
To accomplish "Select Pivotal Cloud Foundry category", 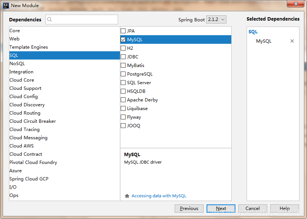I will pos(64,162).
